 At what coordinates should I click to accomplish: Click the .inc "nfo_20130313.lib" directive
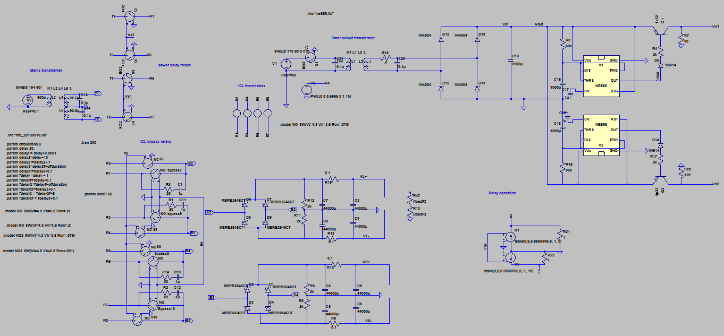tap(28, 135)
